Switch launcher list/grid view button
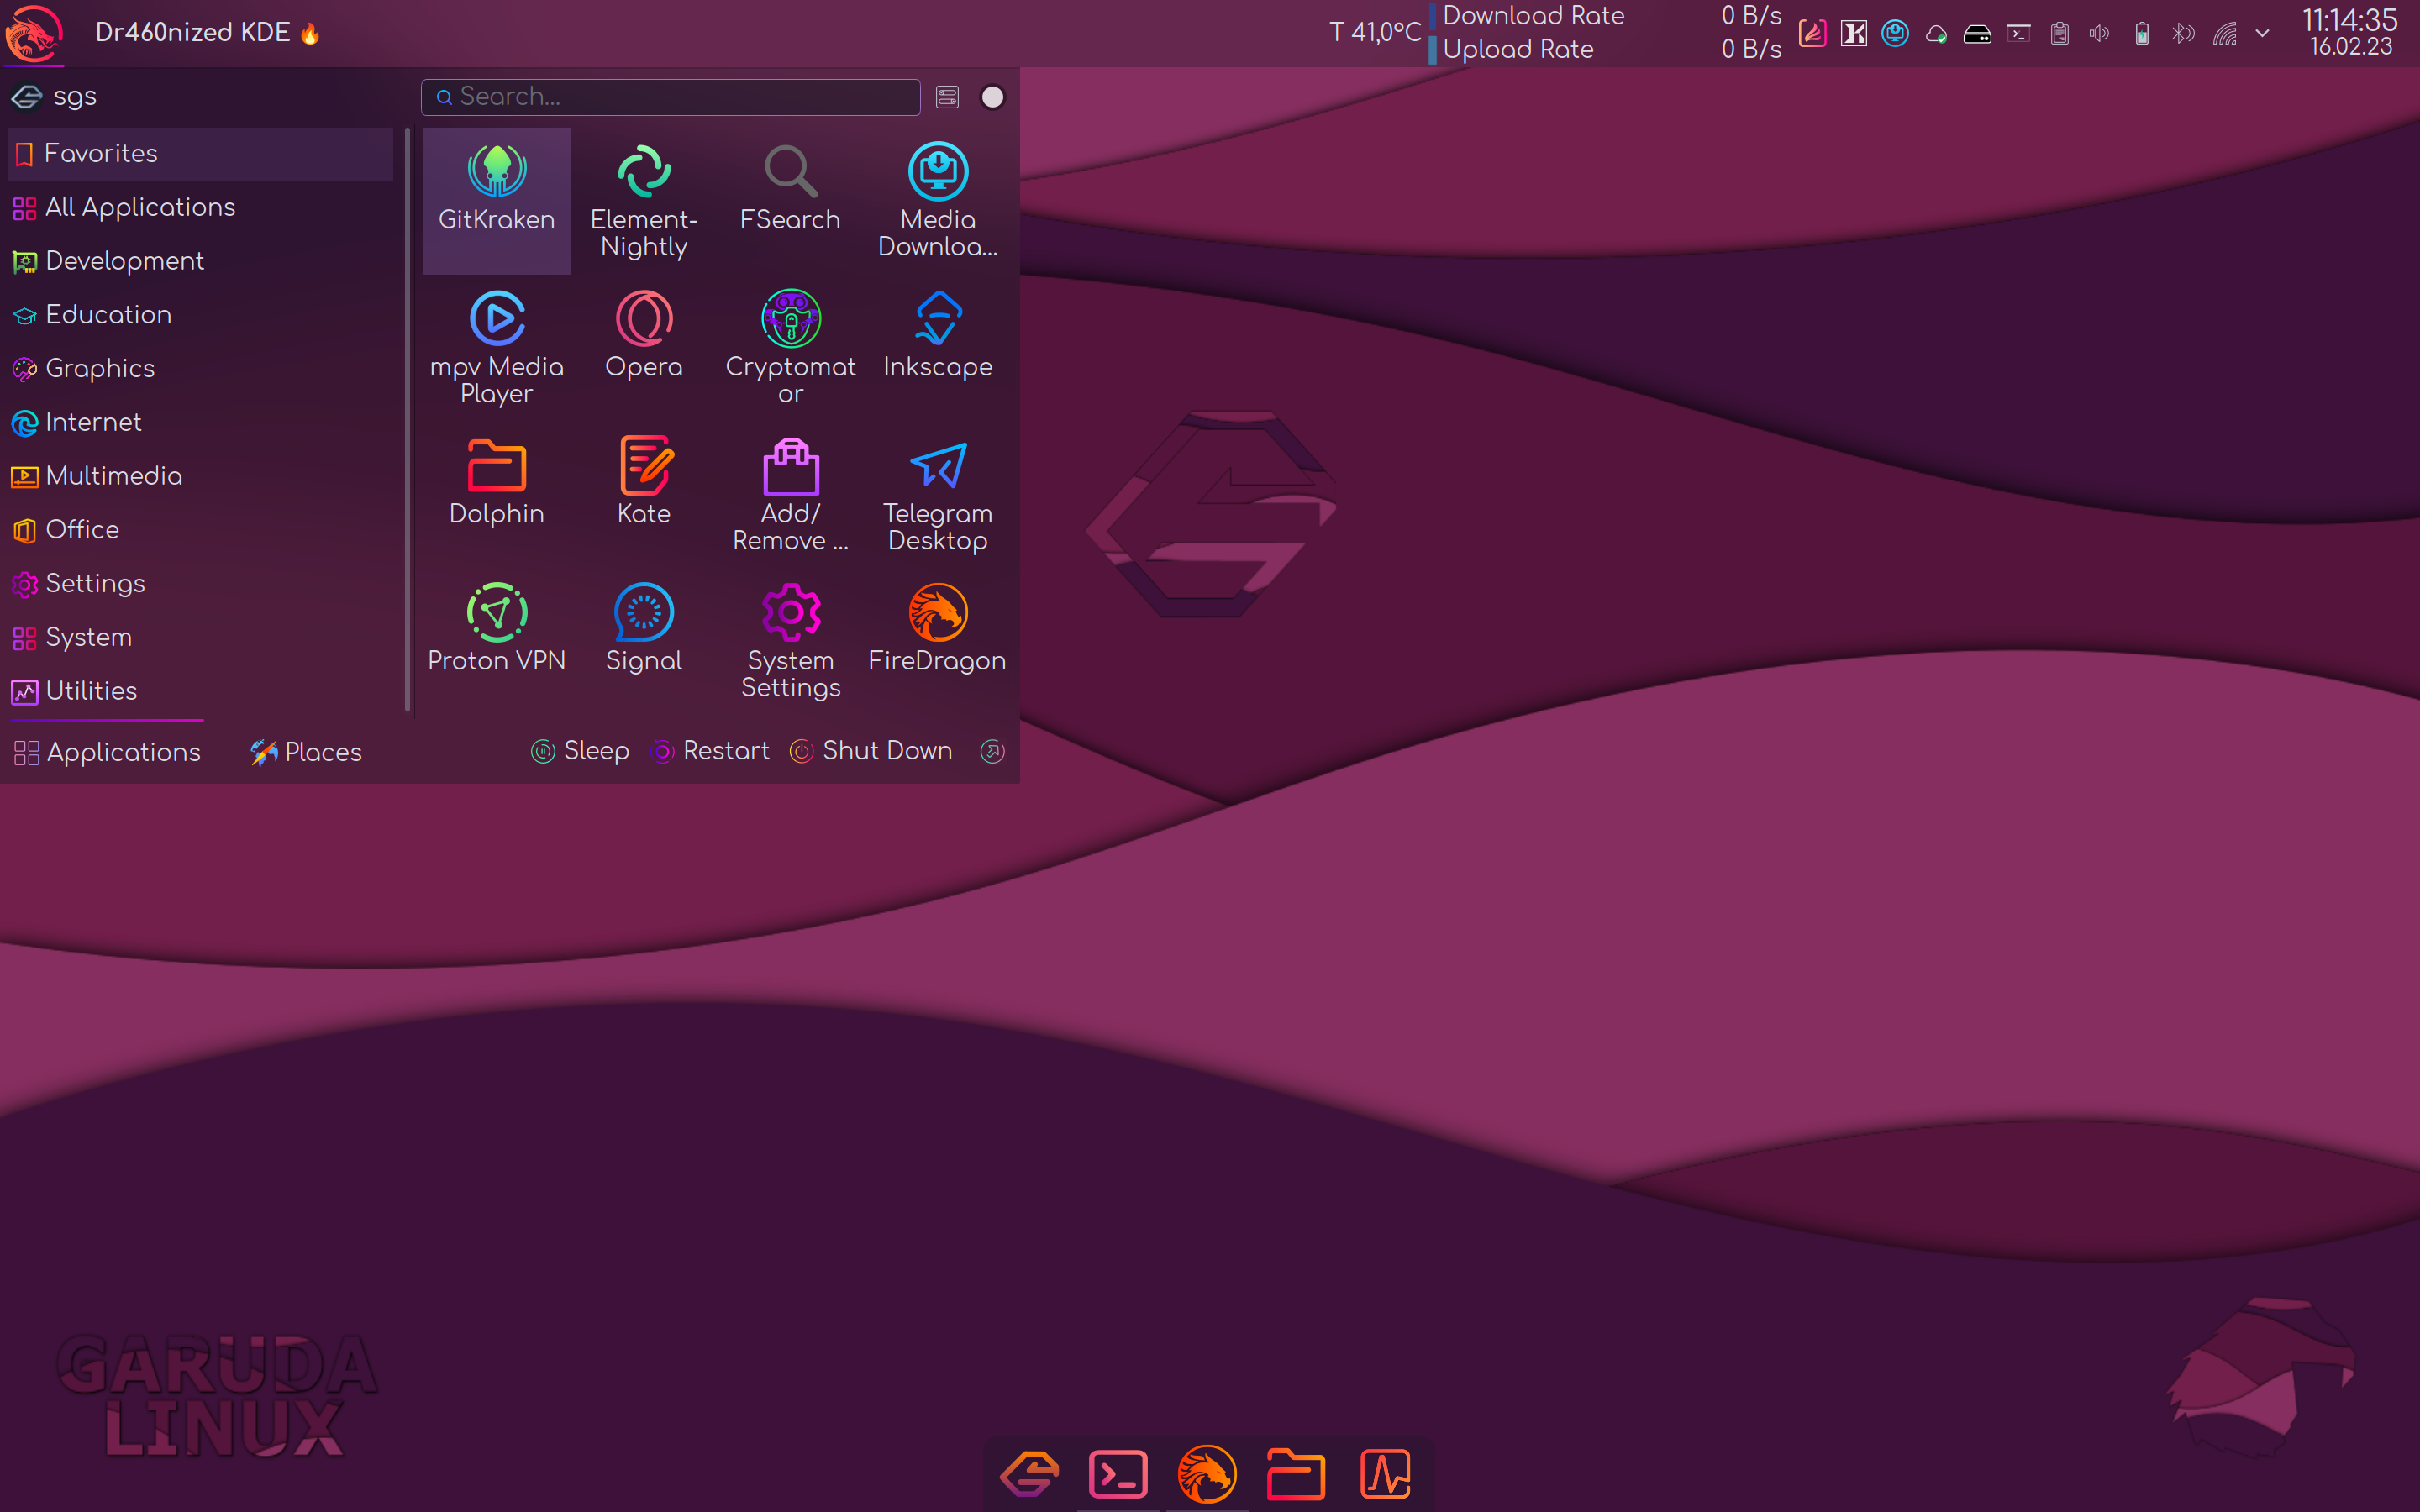The height and width of the screenshot is (1512, 2420). coord(947,97)
